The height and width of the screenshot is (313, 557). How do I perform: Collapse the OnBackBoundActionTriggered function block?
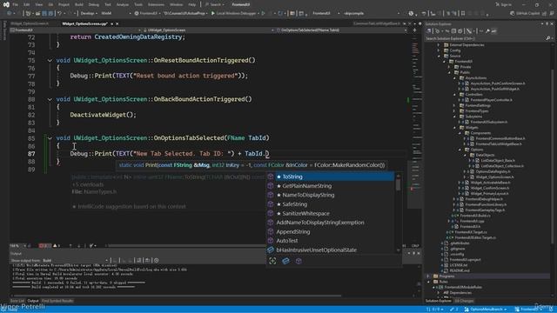(50, 99)
